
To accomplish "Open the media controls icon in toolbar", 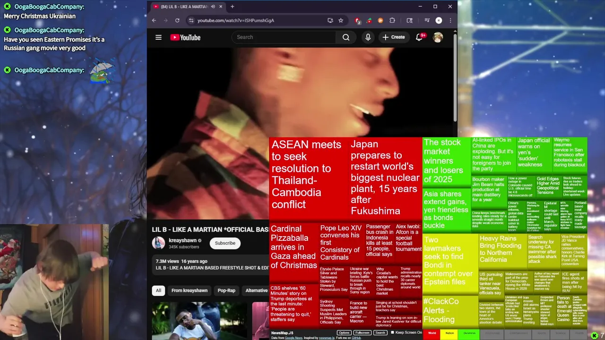I will click(x=427, y=20).
